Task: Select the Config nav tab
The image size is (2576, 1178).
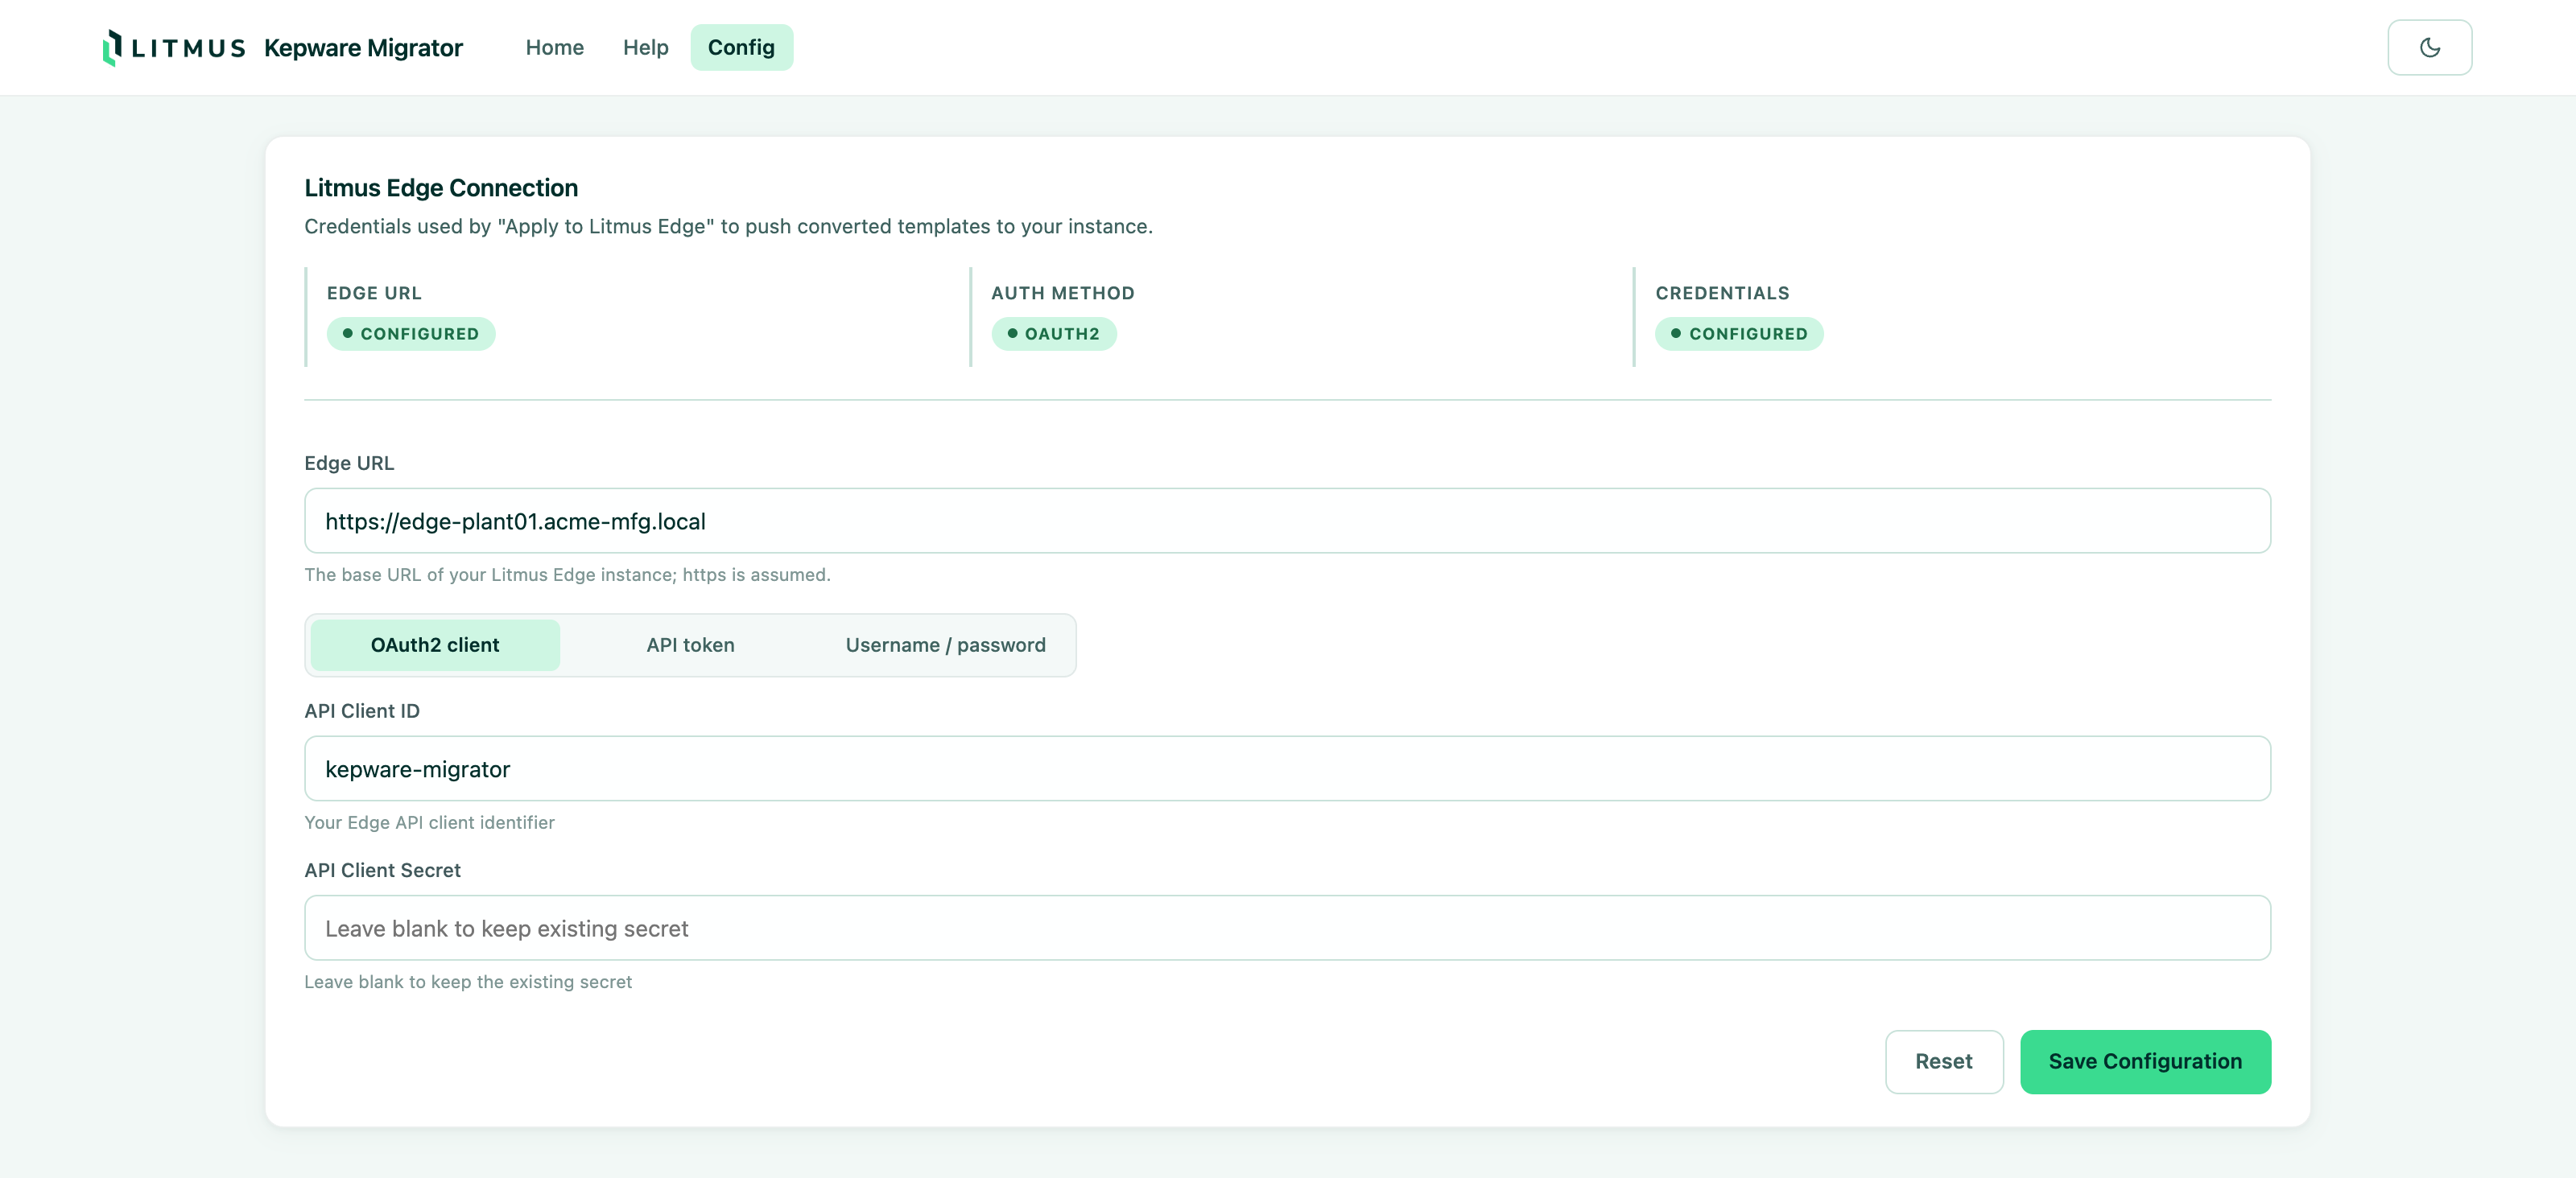Action: point(741,47)
